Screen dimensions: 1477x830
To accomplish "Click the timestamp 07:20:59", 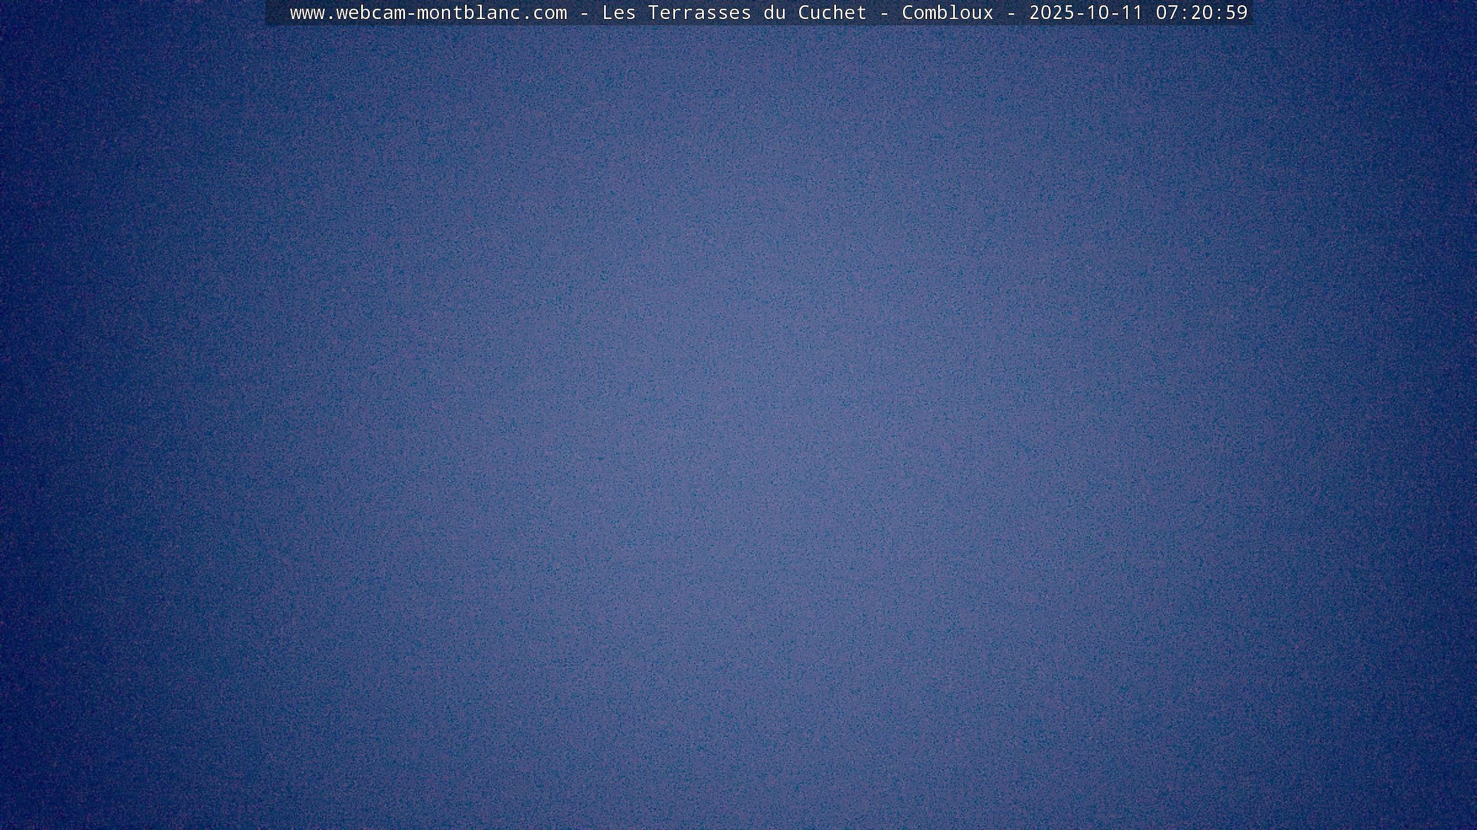I will [x=1201, y=13].
